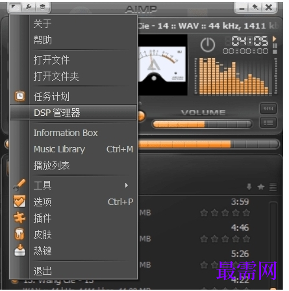Click the pause indicator beside timer
Screen dimensions: 289x291
[x=275, y=46]
